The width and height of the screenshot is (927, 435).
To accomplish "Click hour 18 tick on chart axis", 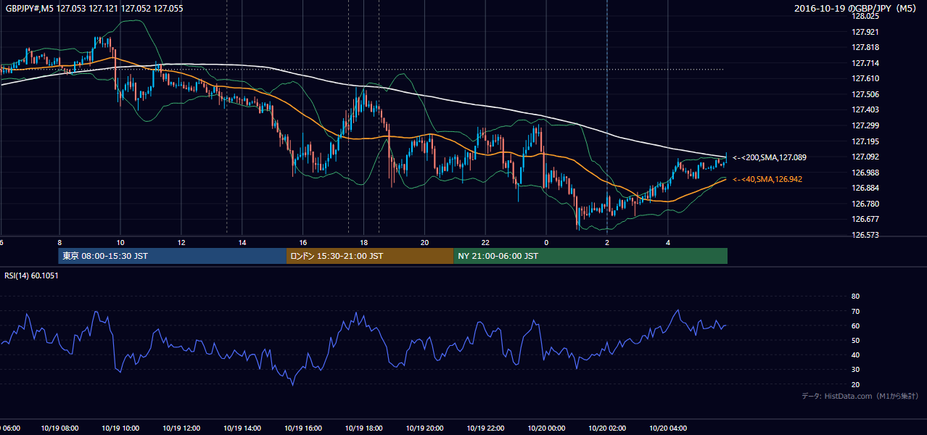I will [363, 242].
